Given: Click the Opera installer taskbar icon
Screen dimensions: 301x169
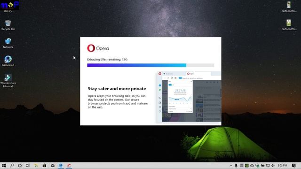Looking at the screenshot, I should point(69,166).
